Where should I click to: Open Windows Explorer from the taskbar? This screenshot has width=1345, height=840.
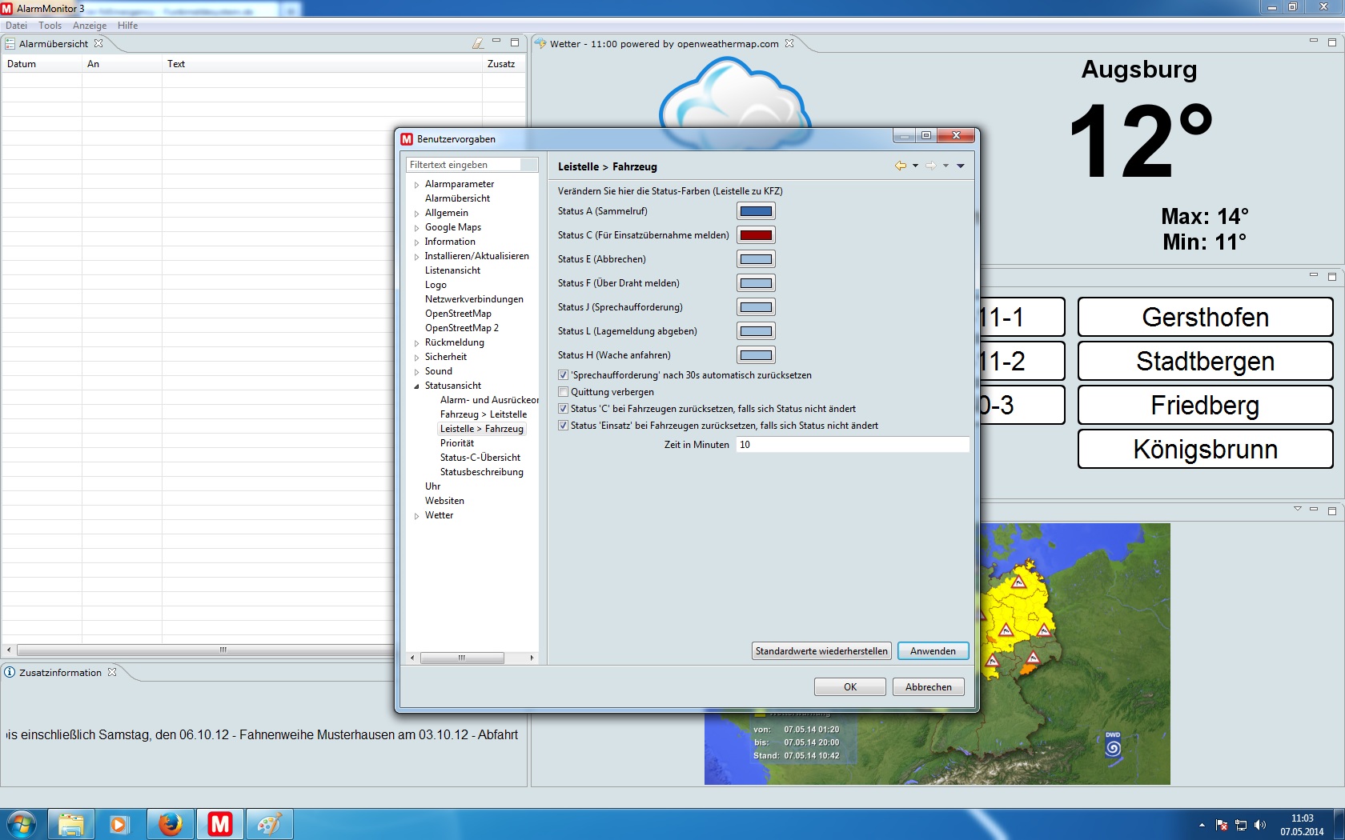71,824
